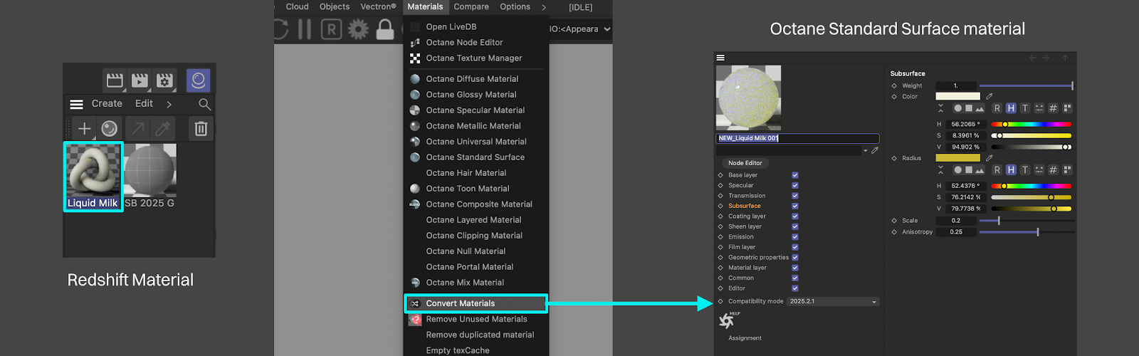The width and height of the screenshot is (1139, 356).
Task: Click the lock icon in Octane toolbar
Action: coord(385,29)
